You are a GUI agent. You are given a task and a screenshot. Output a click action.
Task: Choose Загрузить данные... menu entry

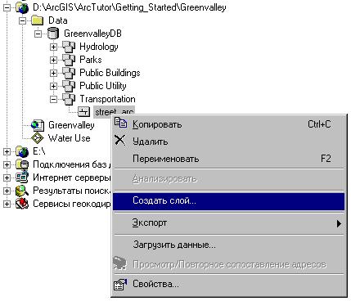pyautogui.click(x=228, y=245)
